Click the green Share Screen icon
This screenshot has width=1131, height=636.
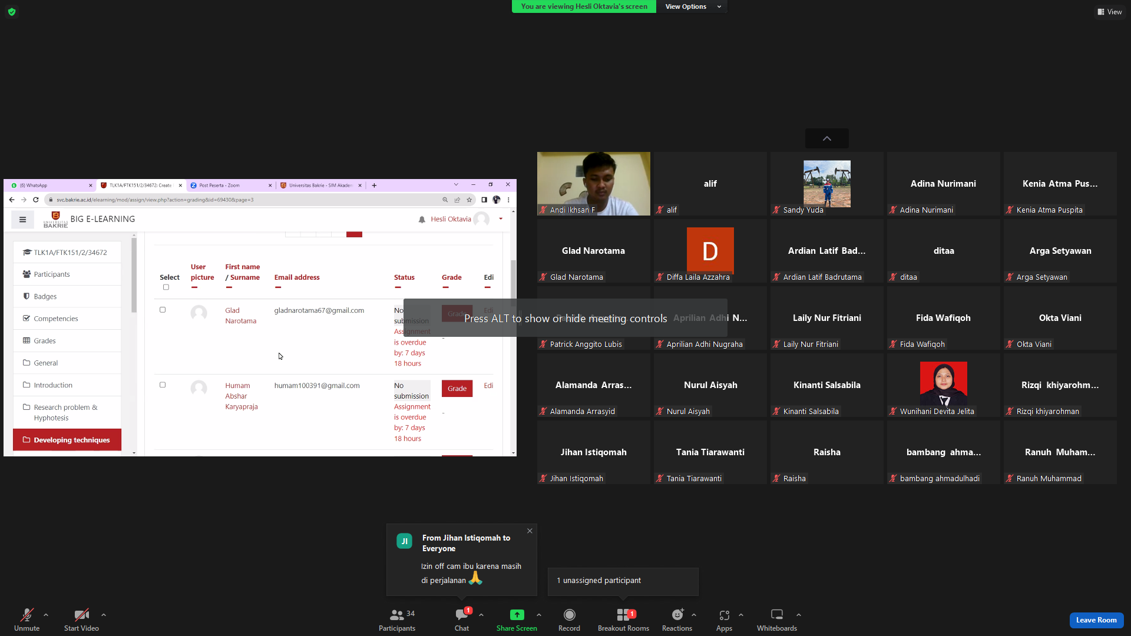point(517,615)
